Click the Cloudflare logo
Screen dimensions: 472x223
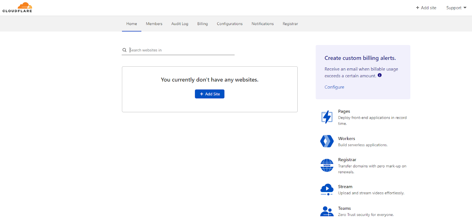tap(17, 8)
